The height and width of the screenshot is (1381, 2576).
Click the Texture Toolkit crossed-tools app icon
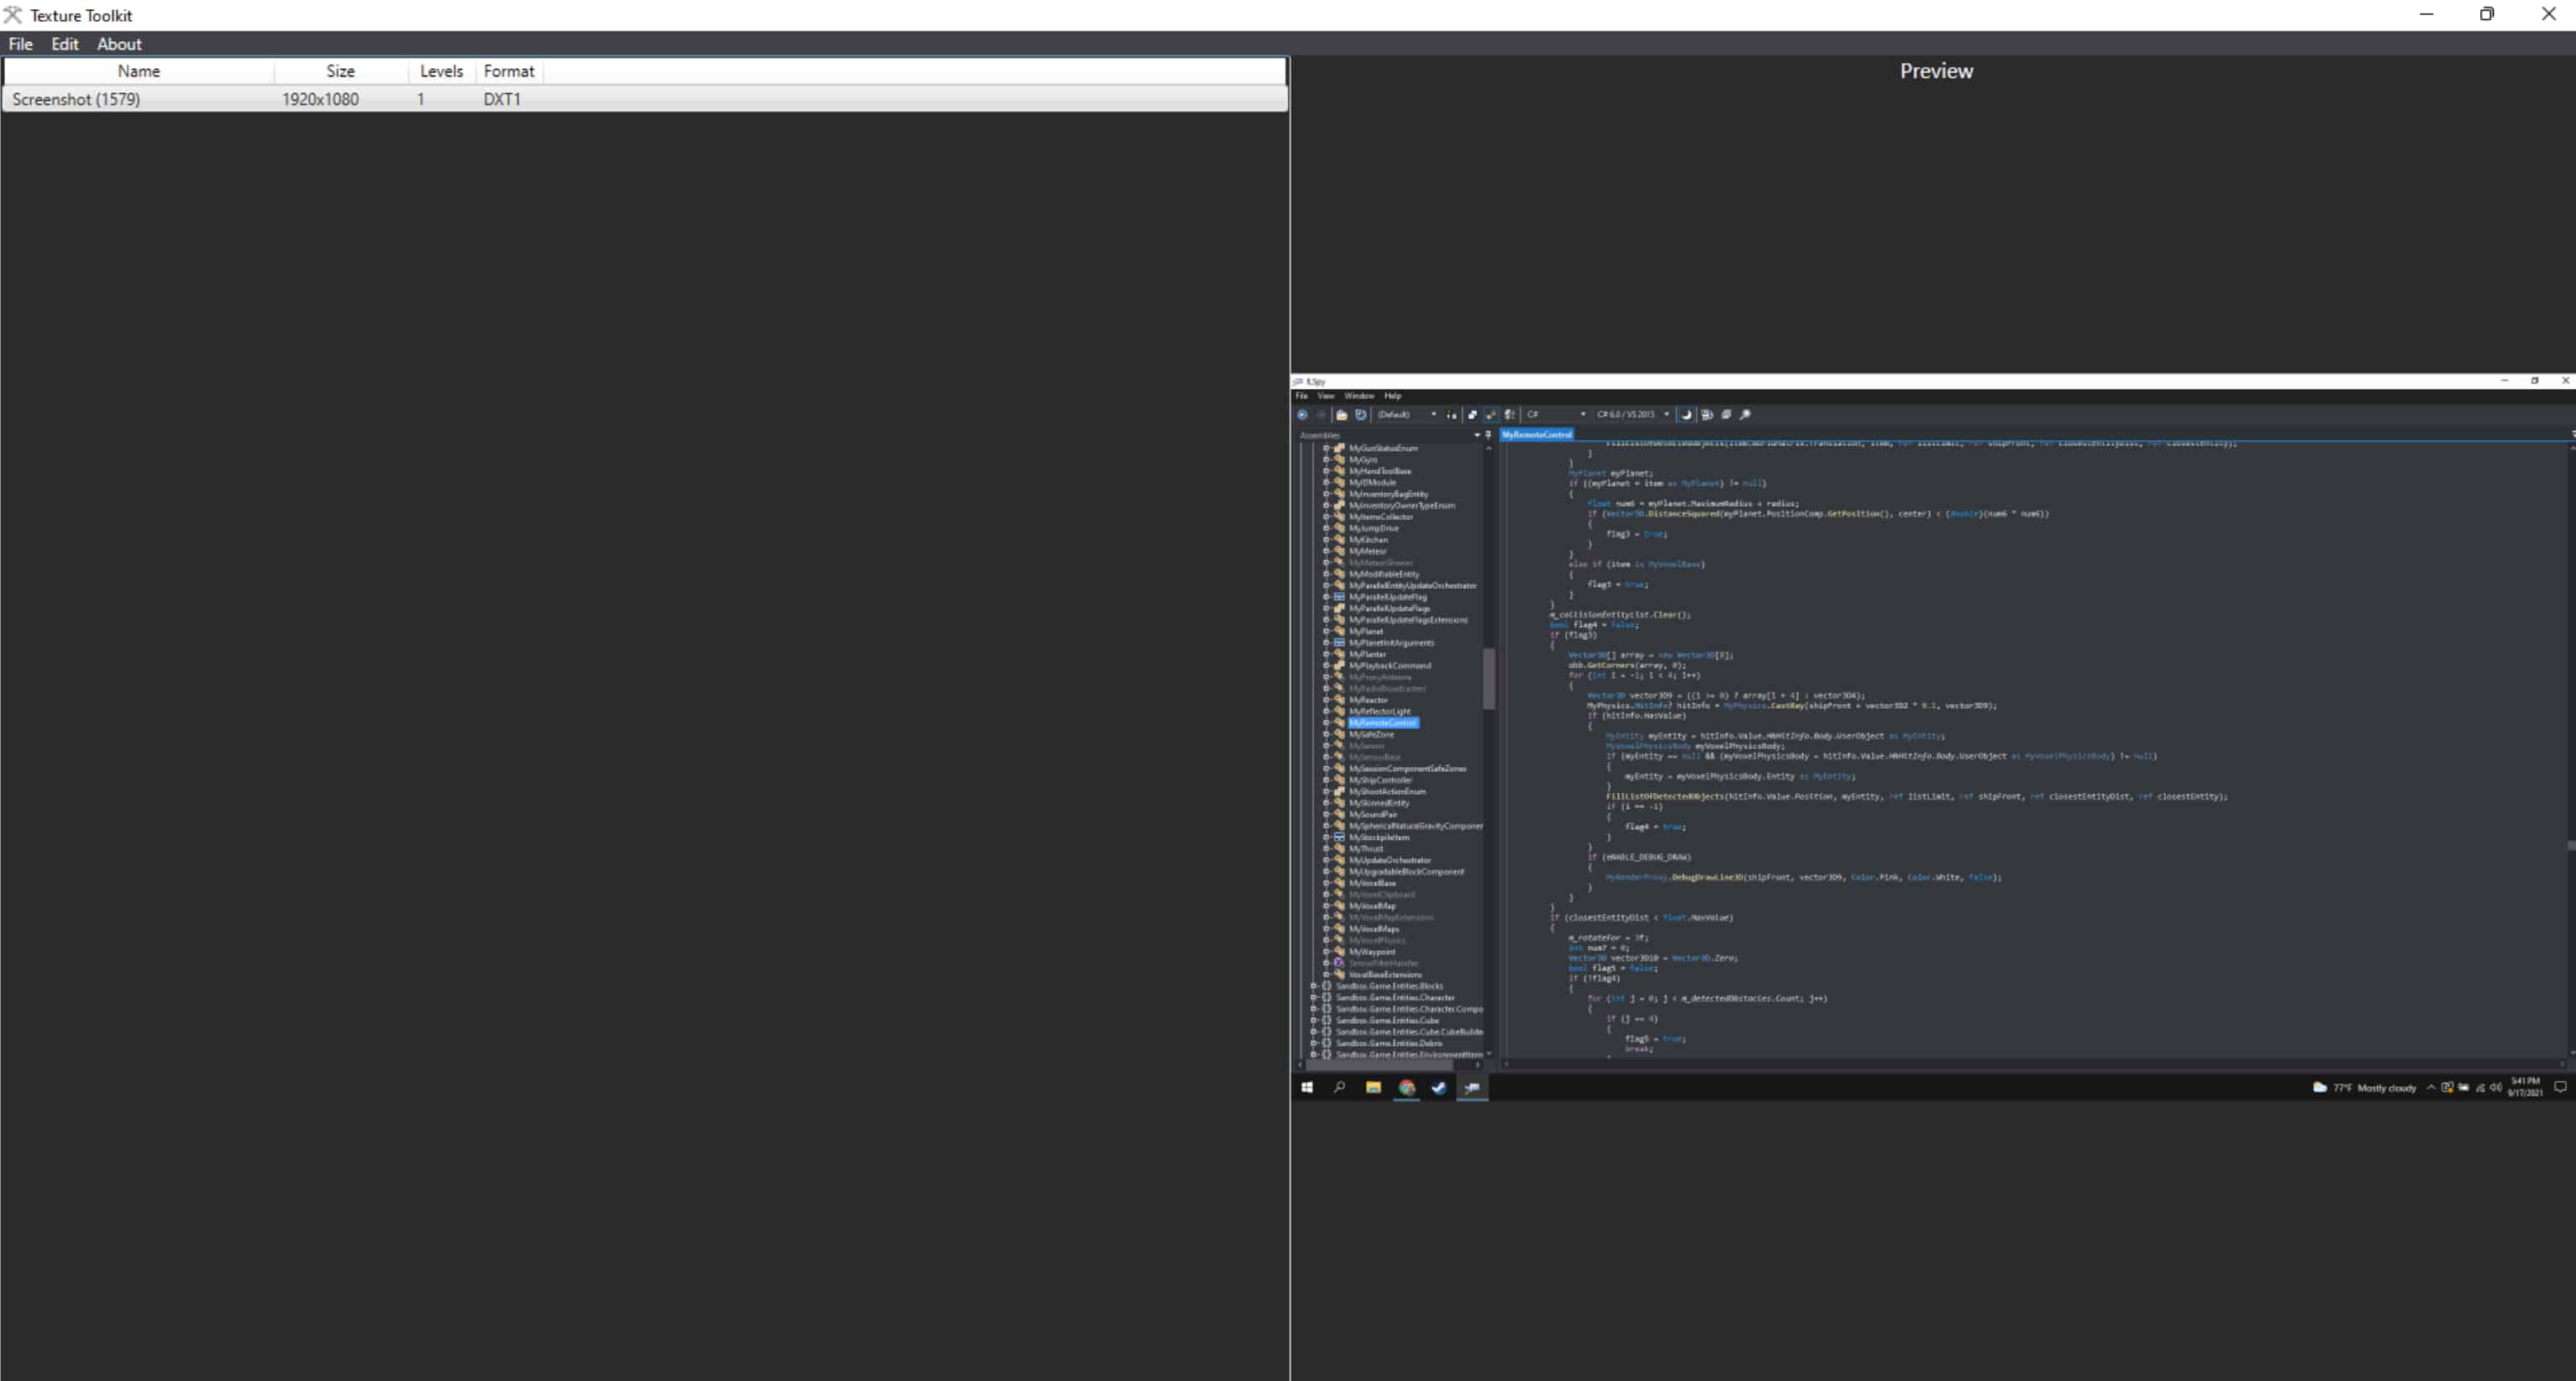[x=13, y=15]
